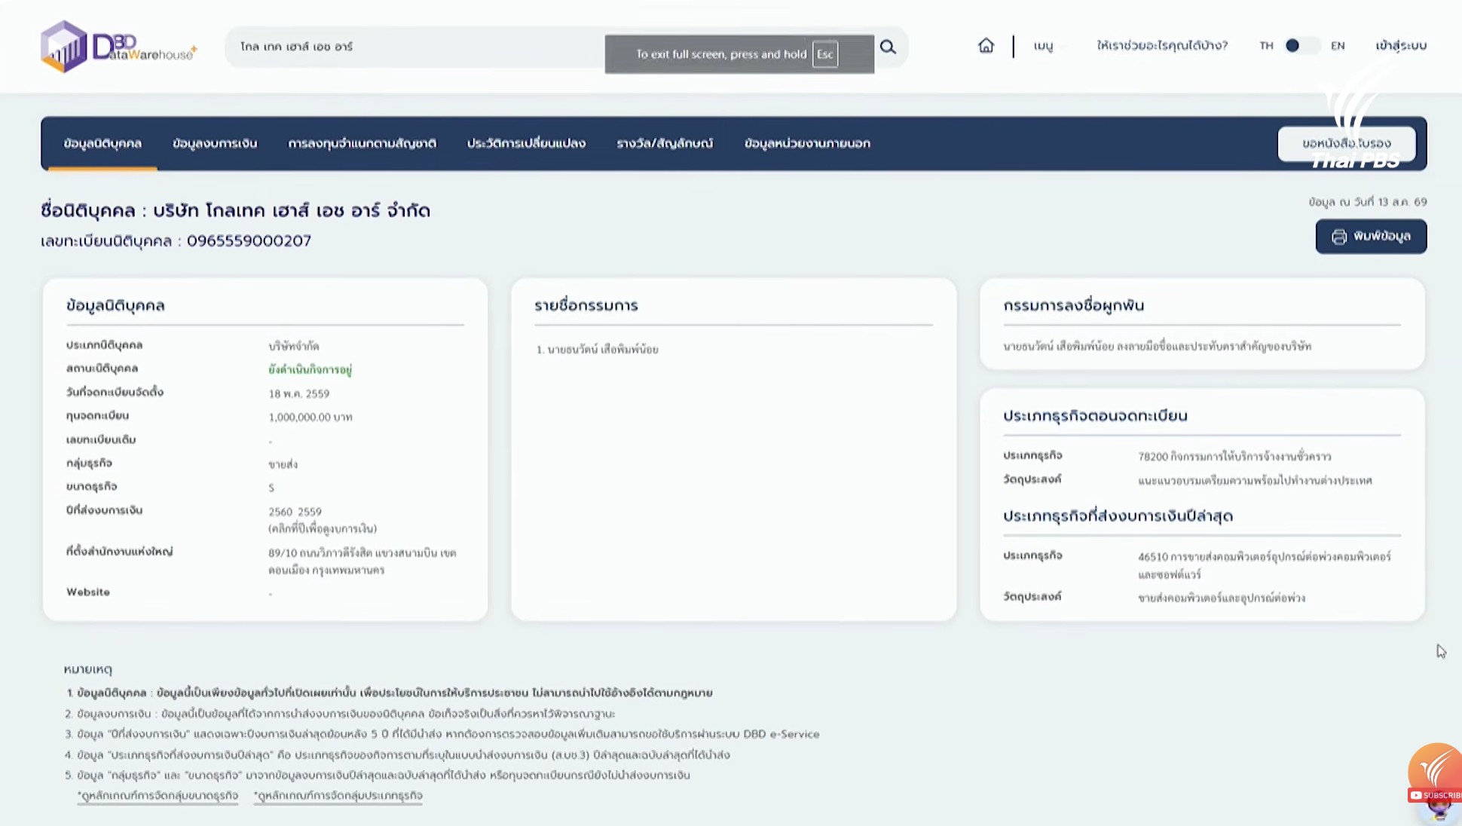The width and height of the screenshot is (1462, 826).
Task: Click the hint (คลิกที่ปีเพื่อดูงบการเงิน)
Action: coord(323,529)
